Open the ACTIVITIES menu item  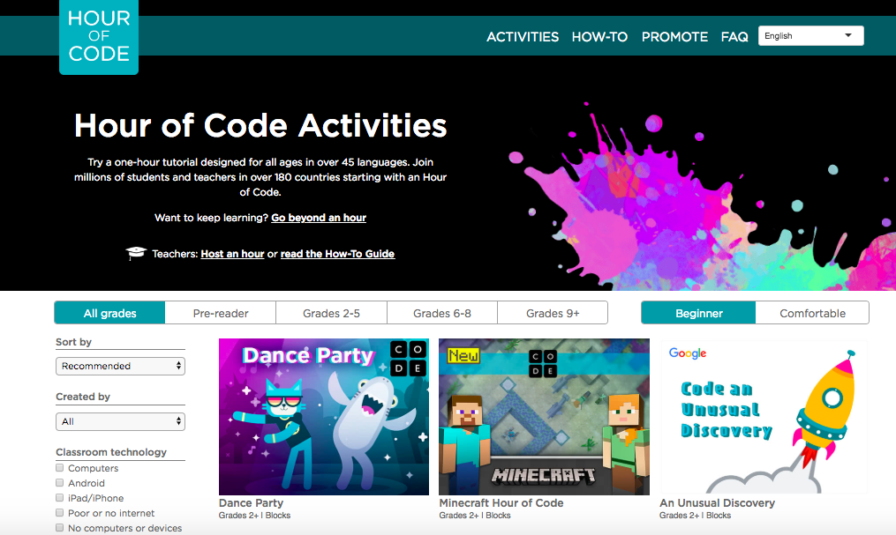click(523, 37)
